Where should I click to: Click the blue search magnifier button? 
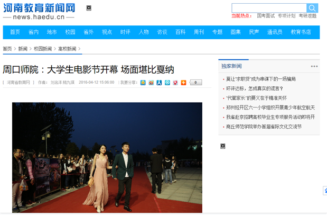click(x=312, y=8)
